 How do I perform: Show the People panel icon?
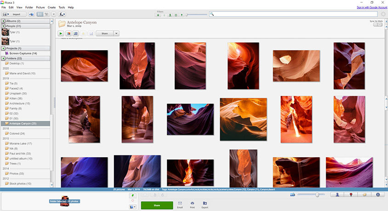pos(337,194)
